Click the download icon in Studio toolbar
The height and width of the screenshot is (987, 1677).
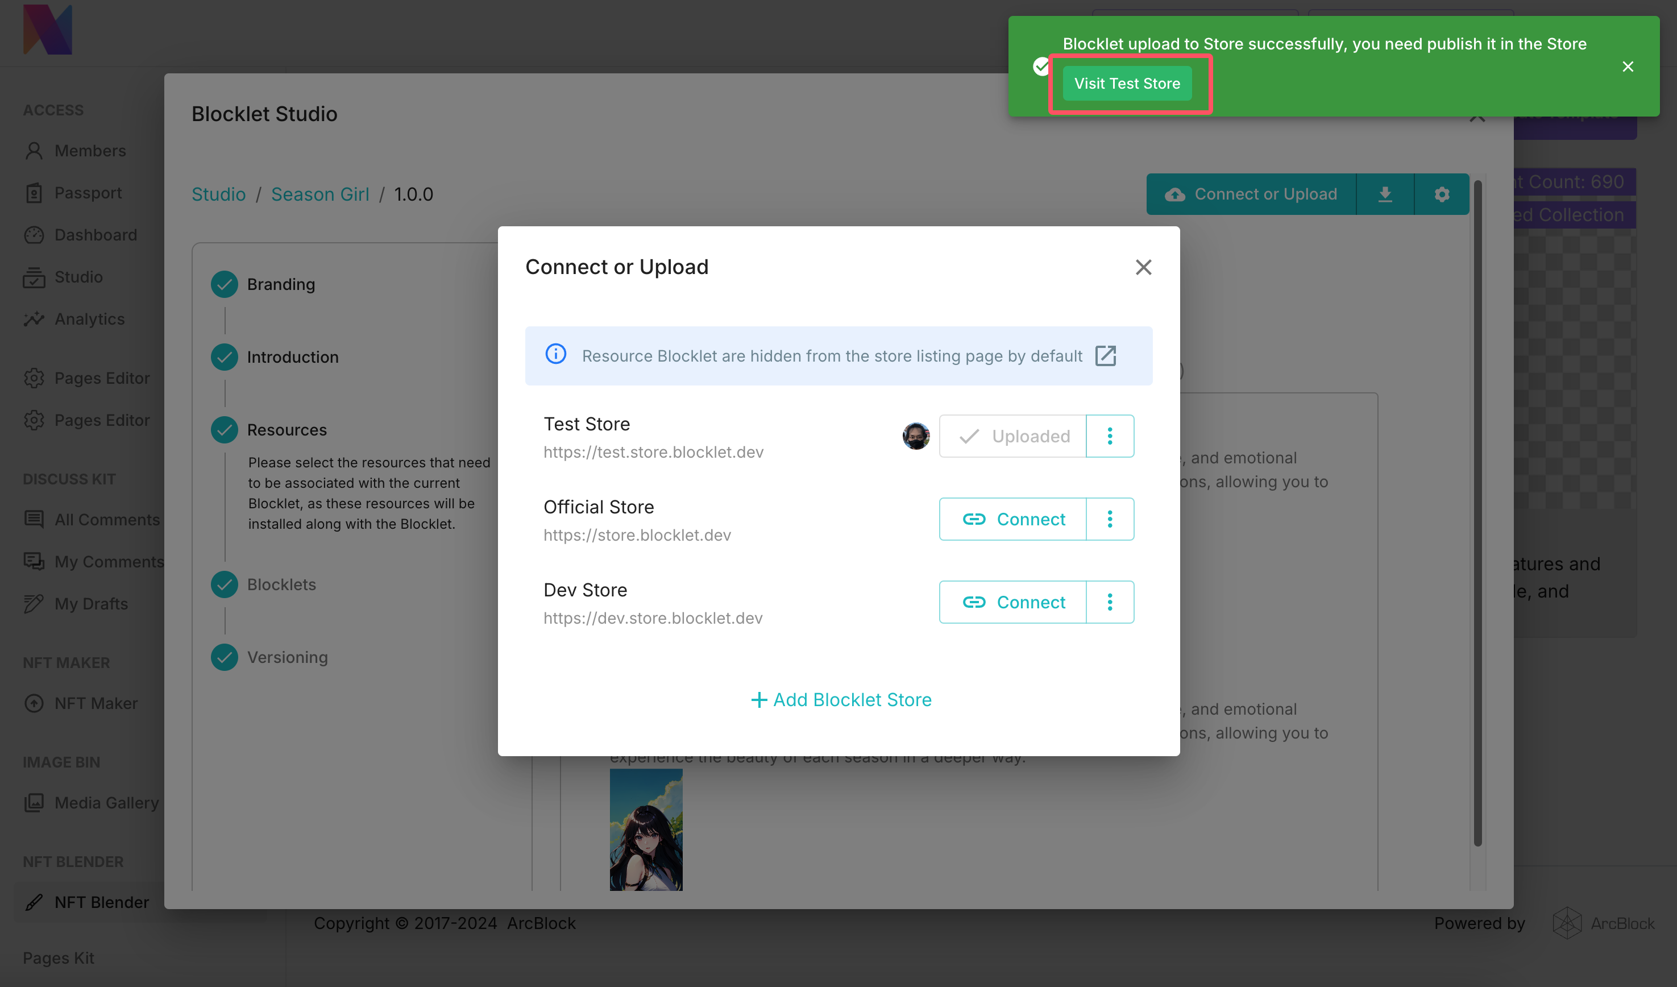tap(1385, 194)
